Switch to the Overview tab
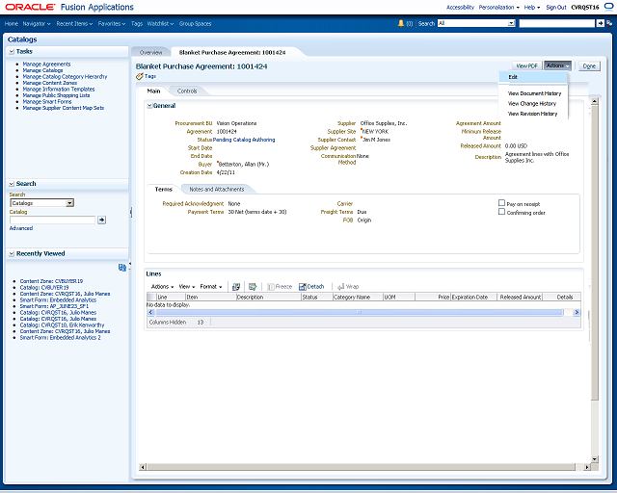Screen dimensions: 617x493 (151, 52)
